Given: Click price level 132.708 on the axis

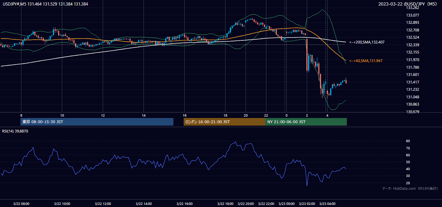Looking at the screenshot, I should [x=412, y=30].
